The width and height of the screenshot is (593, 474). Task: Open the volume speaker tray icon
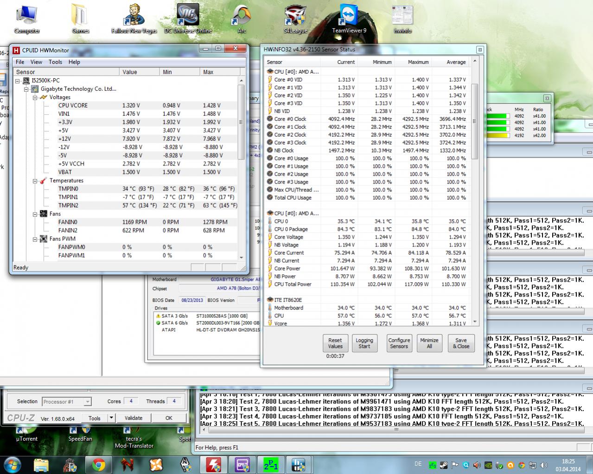point(543,465)
